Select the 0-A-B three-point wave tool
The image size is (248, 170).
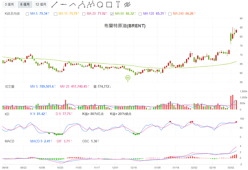click(x=81, y=5)
